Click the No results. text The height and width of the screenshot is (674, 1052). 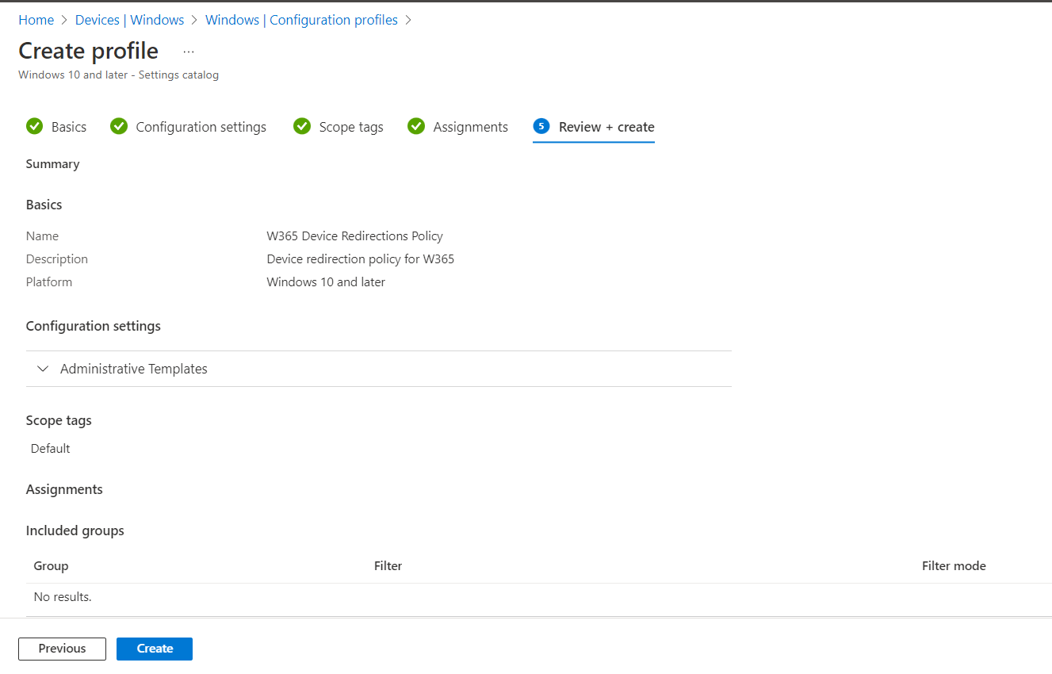pyautogui.click(x=63, y=597)
